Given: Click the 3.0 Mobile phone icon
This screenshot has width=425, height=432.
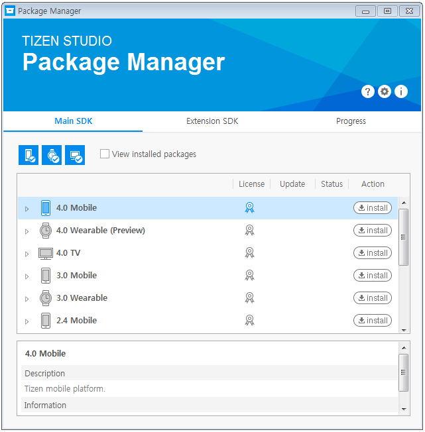Looking at the screenshot, I should pos(46,276).
